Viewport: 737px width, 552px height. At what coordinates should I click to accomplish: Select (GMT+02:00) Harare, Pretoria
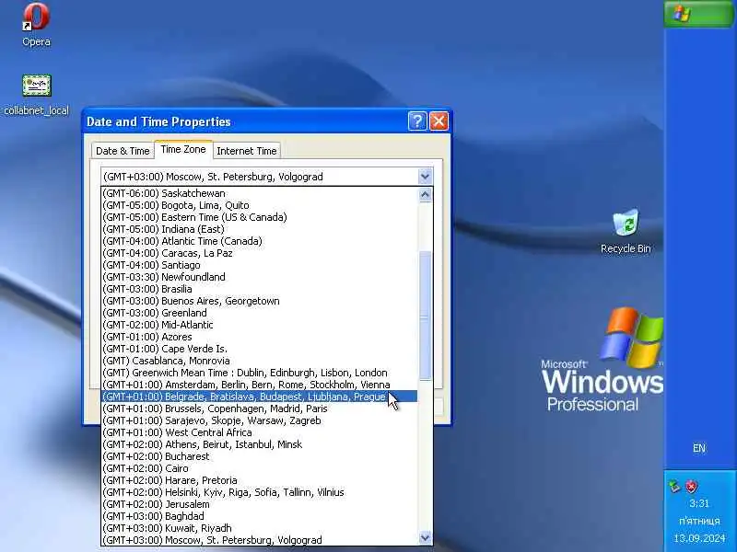coord(260,480)
